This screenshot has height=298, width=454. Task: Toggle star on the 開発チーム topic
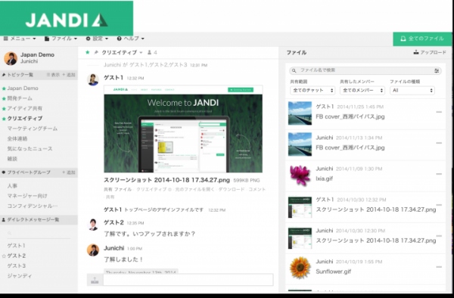click(x=4, y=98)
